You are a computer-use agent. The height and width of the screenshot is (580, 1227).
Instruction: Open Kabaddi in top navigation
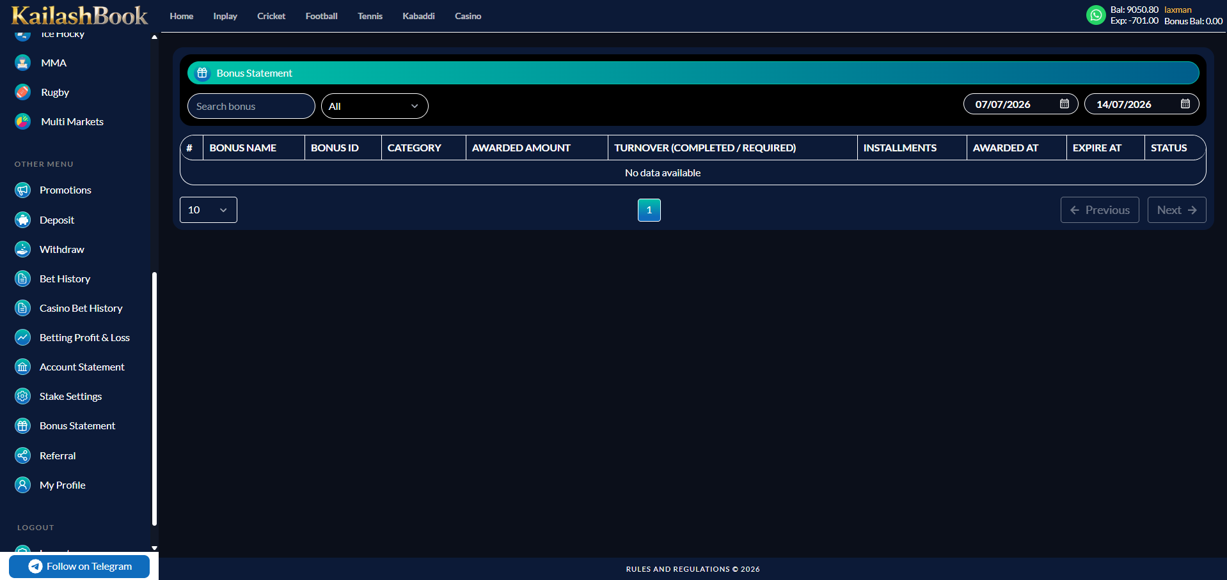(418, 16)
